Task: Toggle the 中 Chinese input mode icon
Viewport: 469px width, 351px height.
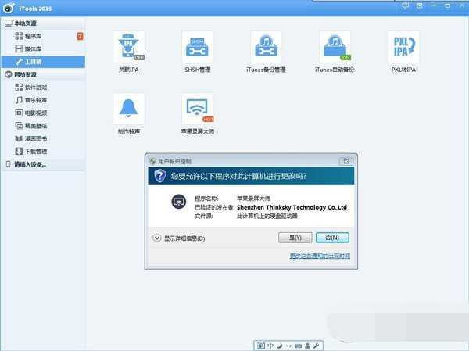Action: click(x=270, y=346)
